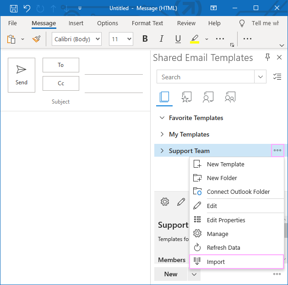Screen dimensions: 288x285
Task: Click the pencil icon in preview pane
Action: point(181,202)
